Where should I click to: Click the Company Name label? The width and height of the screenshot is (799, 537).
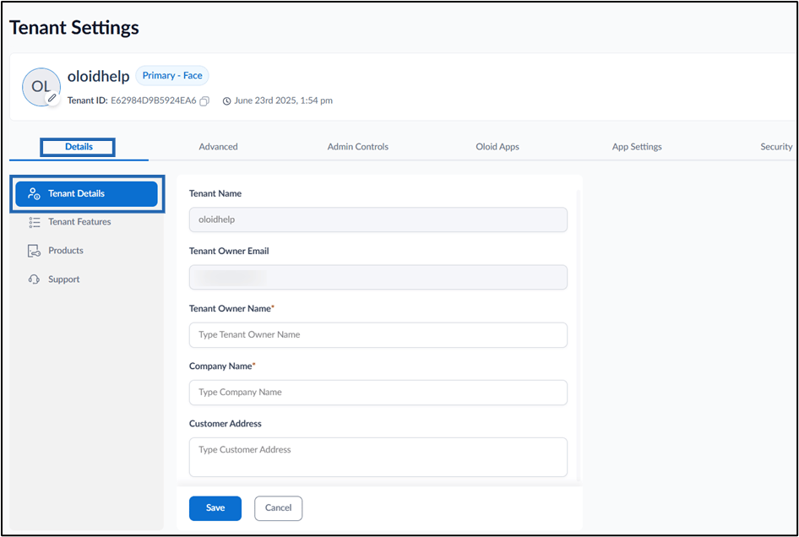222,366
